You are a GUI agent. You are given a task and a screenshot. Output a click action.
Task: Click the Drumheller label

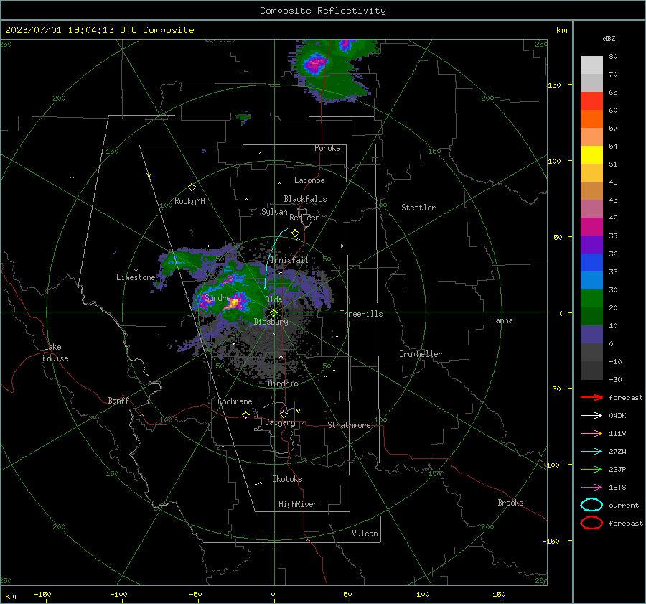(x=421, y=354)
